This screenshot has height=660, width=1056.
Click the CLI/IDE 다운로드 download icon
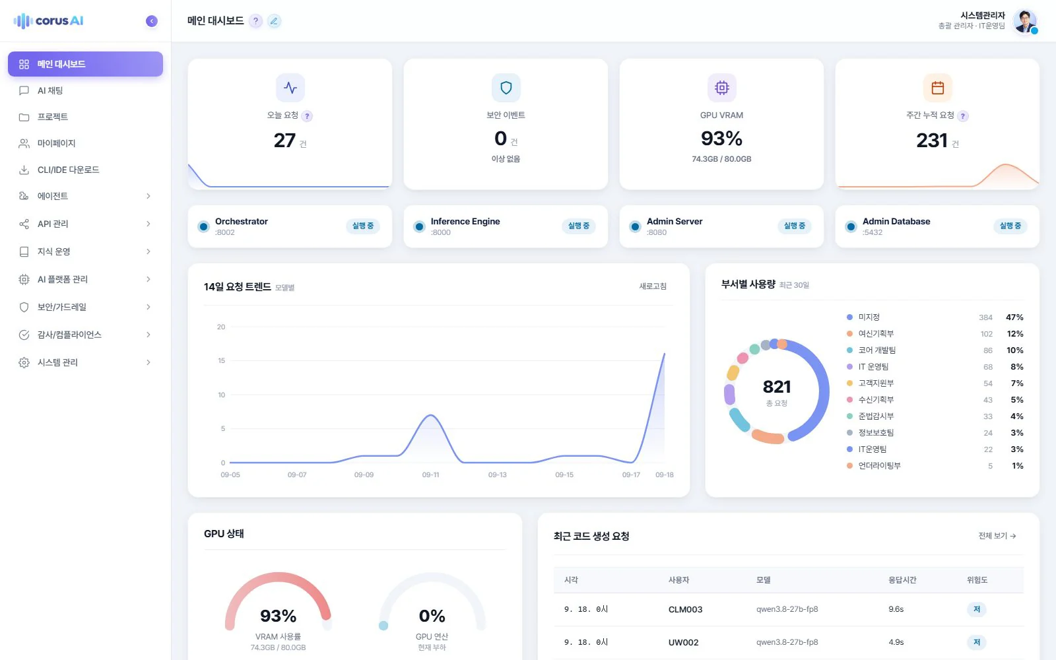(24, 170)
